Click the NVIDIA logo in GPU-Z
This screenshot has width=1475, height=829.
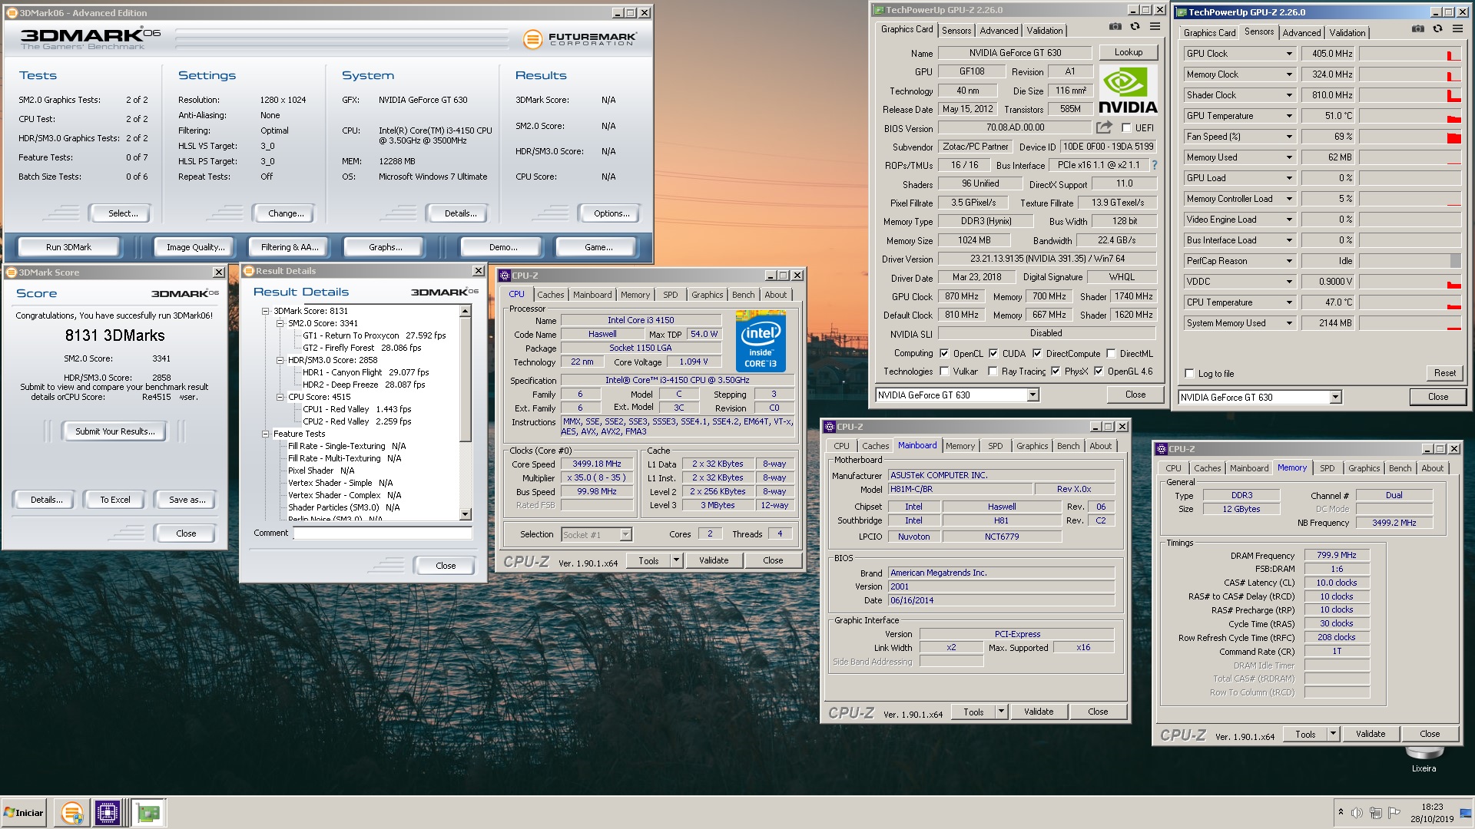point(1128,90)
